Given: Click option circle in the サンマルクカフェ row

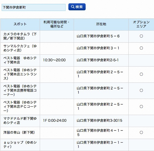Looking at the screenshot, I should 141,48.
